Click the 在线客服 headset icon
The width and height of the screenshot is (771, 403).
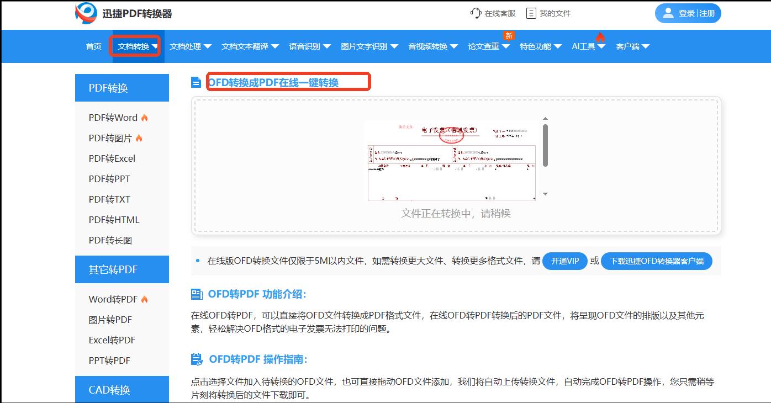click(x=476, y=13)
